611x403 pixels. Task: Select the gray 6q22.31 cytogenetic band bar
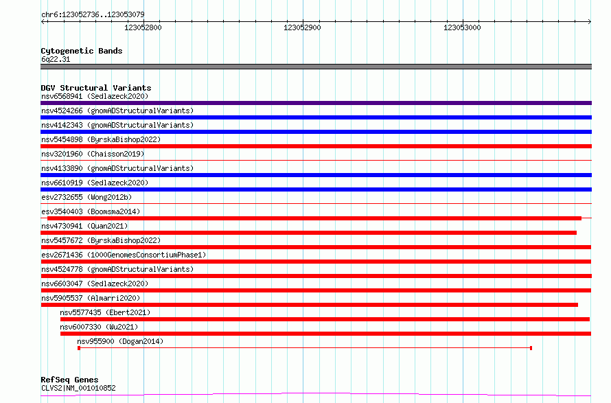[316, 67]
